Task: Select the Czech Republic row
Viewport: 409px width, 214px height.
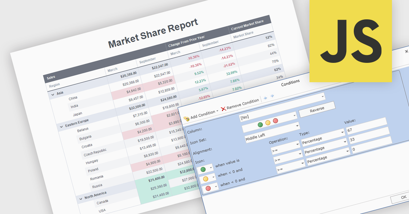Action: [95, 153]
